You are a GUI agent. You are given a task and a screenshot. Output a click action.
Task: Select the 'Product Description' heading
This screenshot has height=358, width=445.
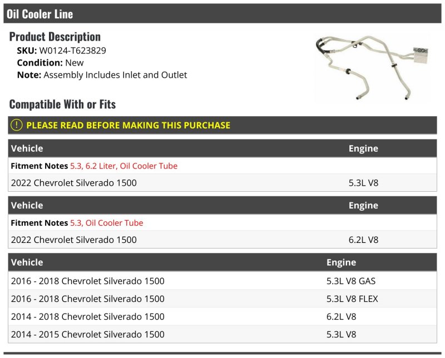coord(55,37)
